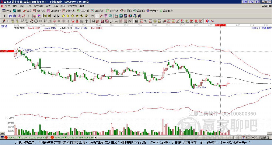The height and width of the screenshot is (145, 272).
Task: Click horizontal scrollbar left arrow
Action: (x=96, y=138)
